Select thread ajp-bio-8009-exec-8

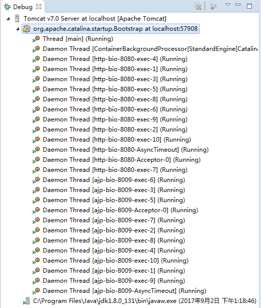coord(114,240)
